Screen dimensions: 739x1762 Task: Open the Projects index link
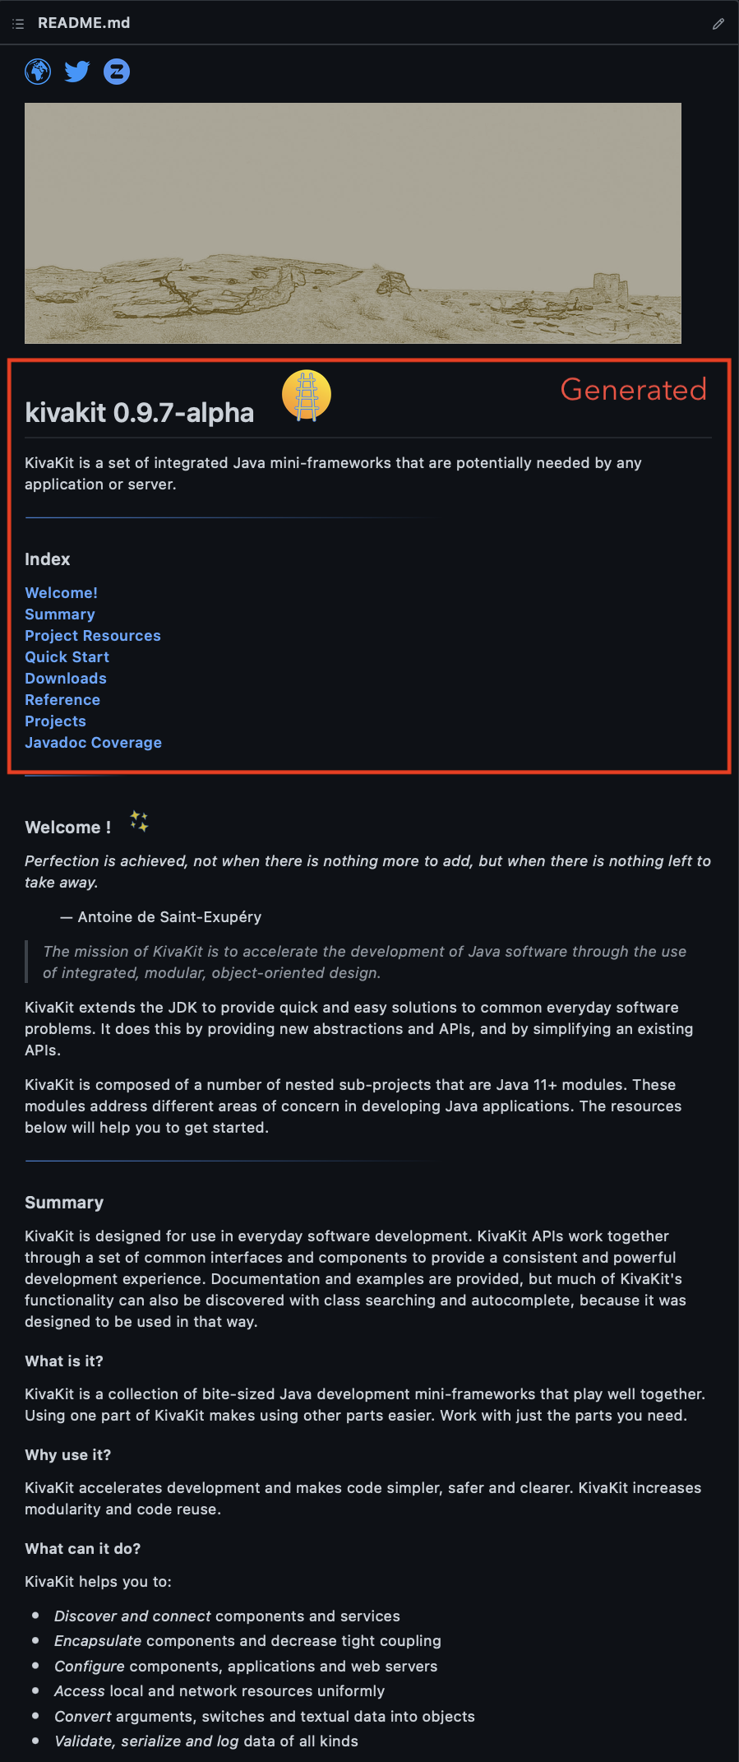[55, 721]
